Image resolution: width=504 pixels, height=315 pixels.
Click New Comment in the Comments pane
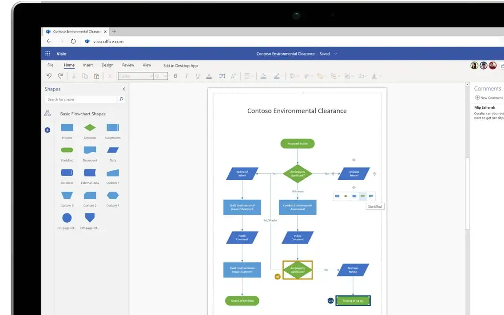tap(489, 98)
